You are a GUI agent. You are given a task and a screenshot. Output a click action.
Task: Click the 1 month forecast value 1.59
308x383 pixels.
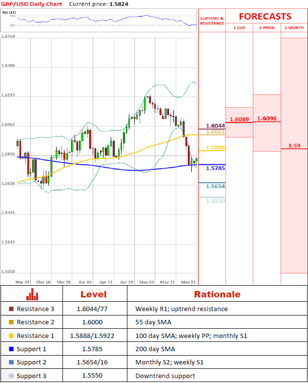pyautogui.click(x=294, y=146)
